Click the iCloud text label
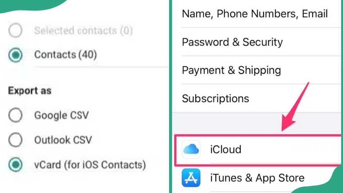This screenshot has height=193, width=343. (x=226, y=149)
